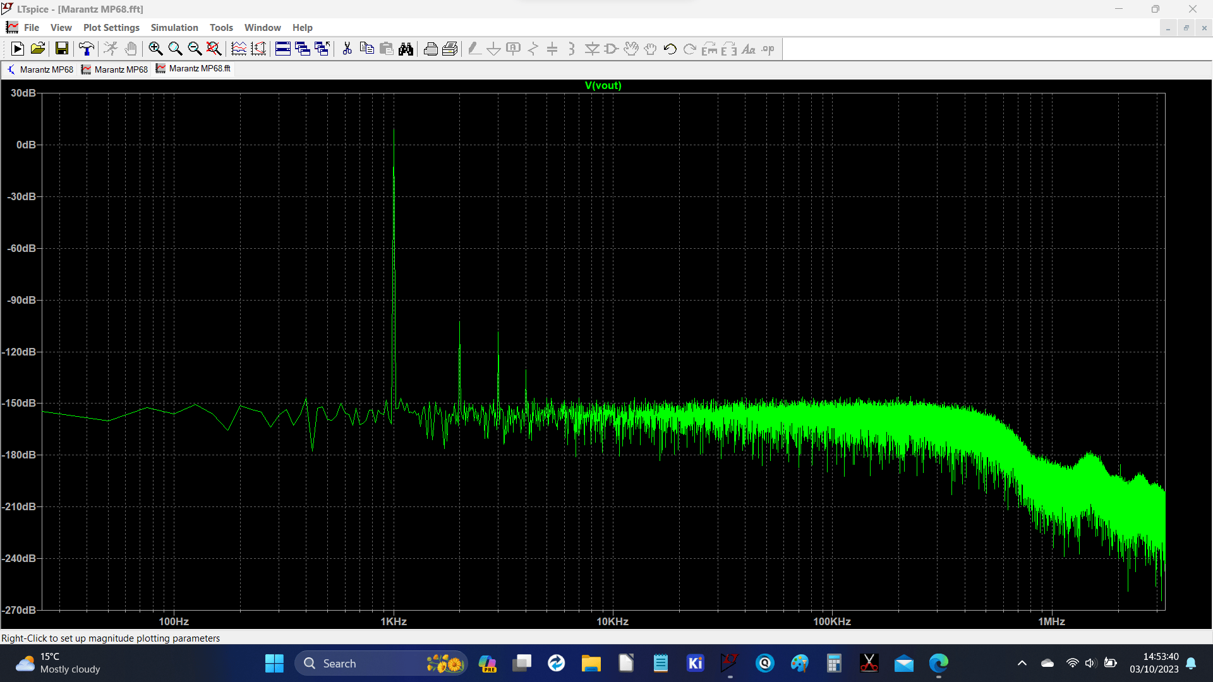Click the binoculars Find icon

[x=406, y=49]
